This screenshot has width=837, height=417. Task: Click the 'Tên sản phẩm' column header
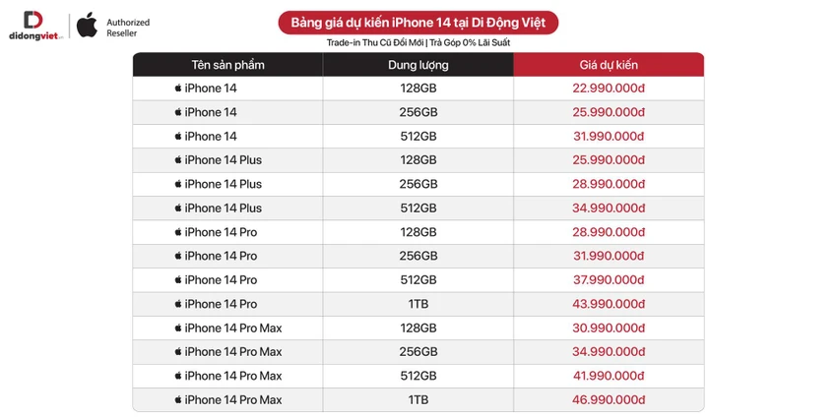click(x=227, y=65)
